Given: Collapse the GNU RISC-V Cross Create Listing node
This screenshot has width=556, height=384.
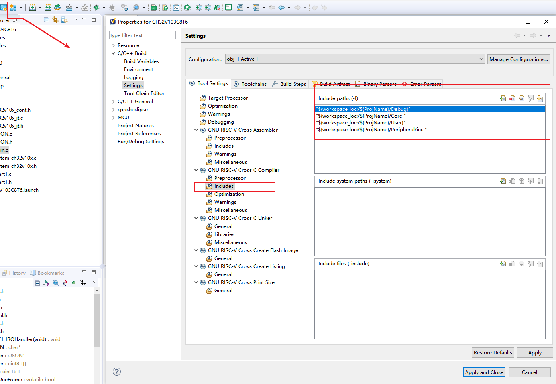Looking at the screenshot, I should pos(196,266).
